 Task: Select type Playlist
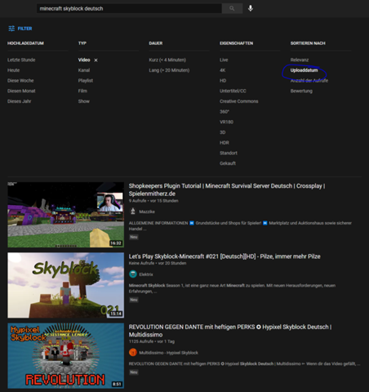click(x=86, y=81)
